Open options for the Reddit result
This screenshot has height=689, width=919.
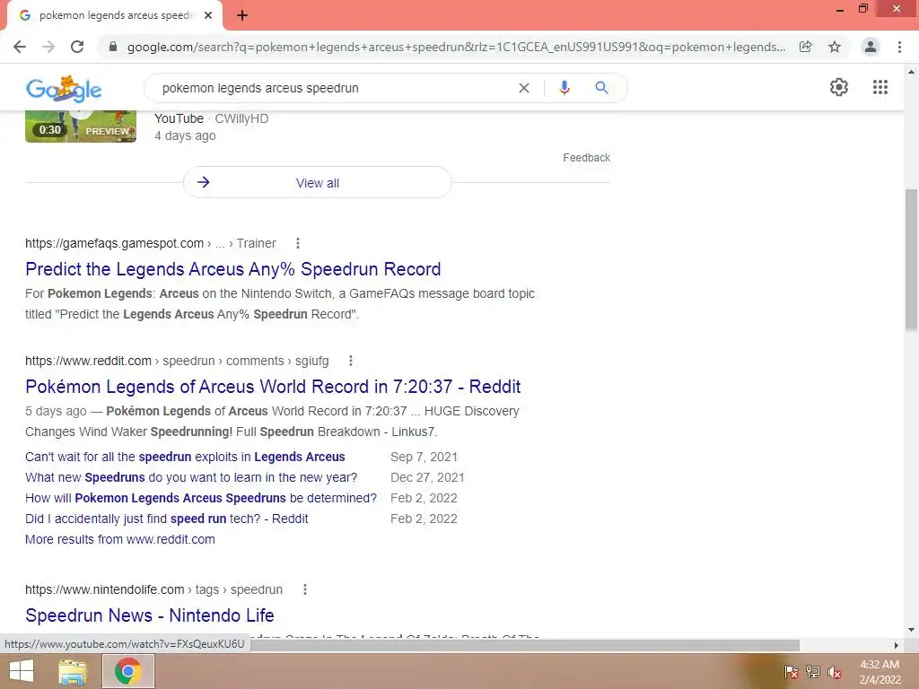tap(351, 361)
